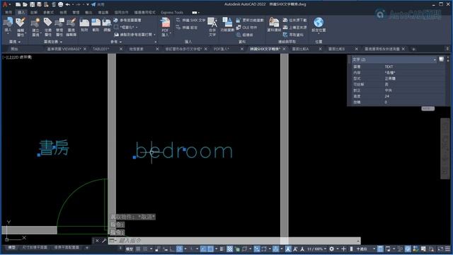Open Recognition Settings tool

coord(187,28)
